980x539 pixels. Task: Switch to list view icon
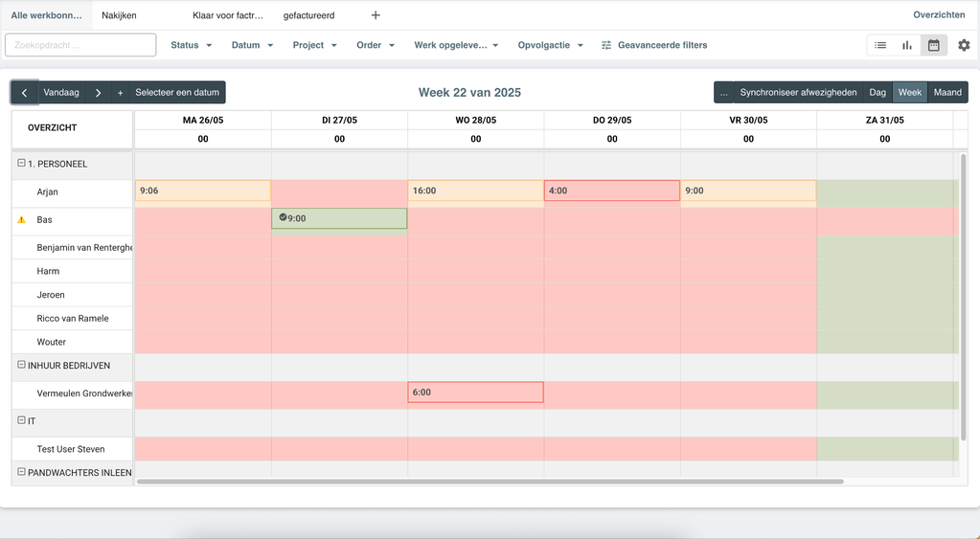[880, 45]
